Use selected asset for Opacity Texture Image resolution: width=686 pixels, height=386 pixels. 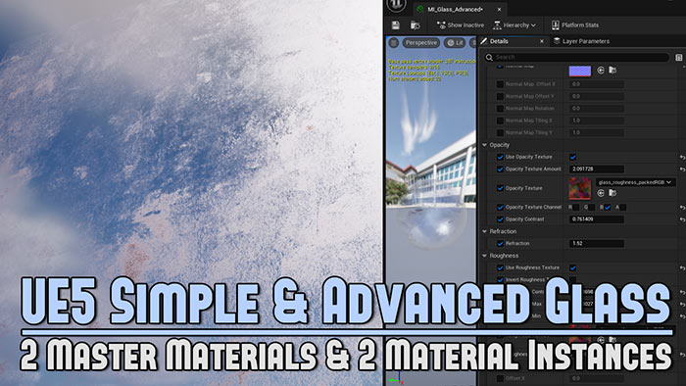pyautogui.click(x=601, y=193)
